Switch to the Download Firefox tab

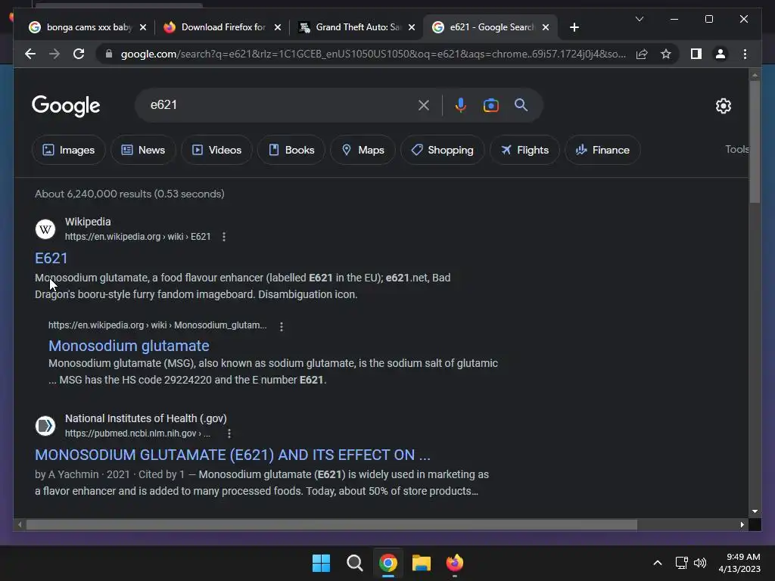coord(223,27)
